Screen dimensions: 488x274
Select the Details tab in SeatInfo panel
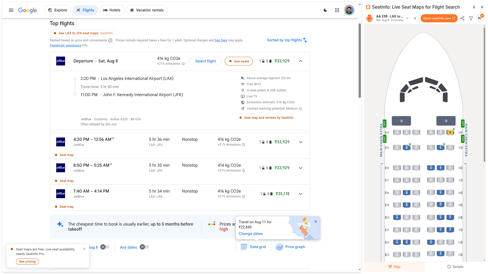coord(455,267)
